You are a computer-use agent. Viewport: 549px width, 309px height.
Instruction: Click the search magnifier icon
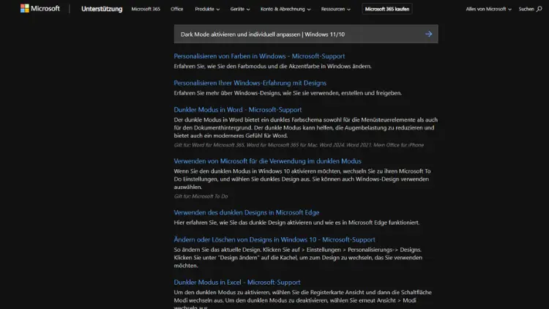[x=539, y=9]
